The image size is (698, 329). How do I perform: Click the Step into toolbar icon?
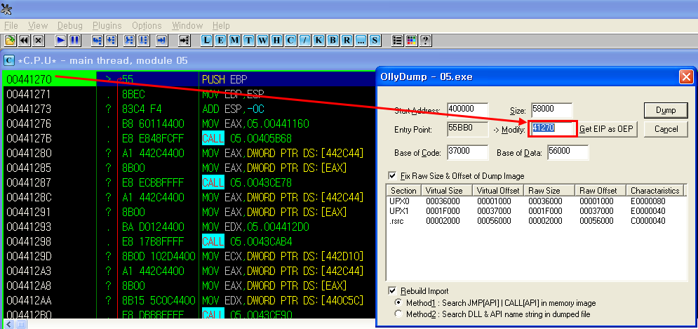[x=97, y=41]
